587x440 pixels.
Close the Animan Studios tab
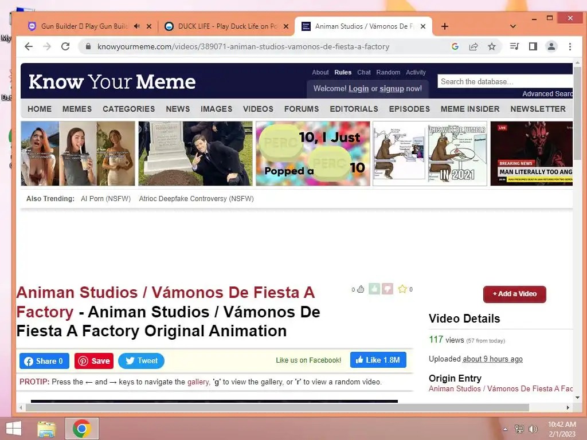(x=423, y=26)
